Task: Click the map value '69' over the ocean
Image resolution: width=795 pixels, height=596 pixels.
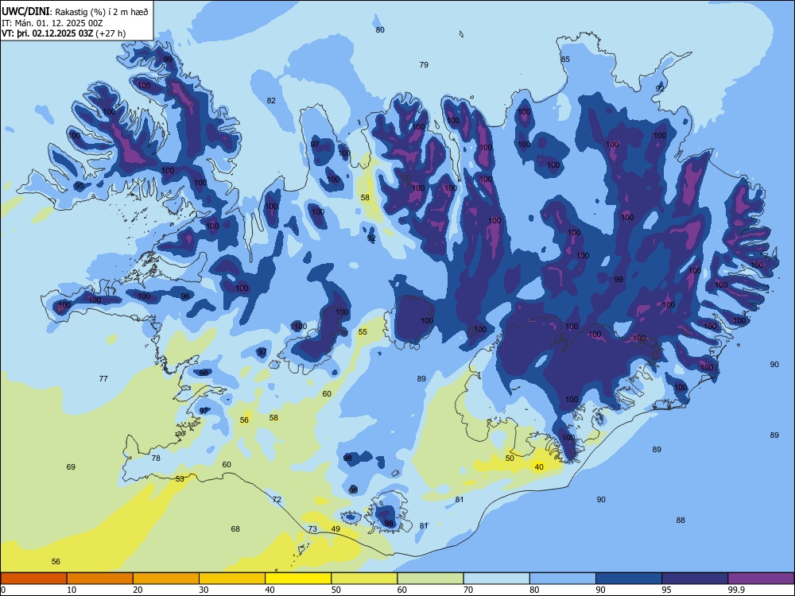Action: (71, 466)
